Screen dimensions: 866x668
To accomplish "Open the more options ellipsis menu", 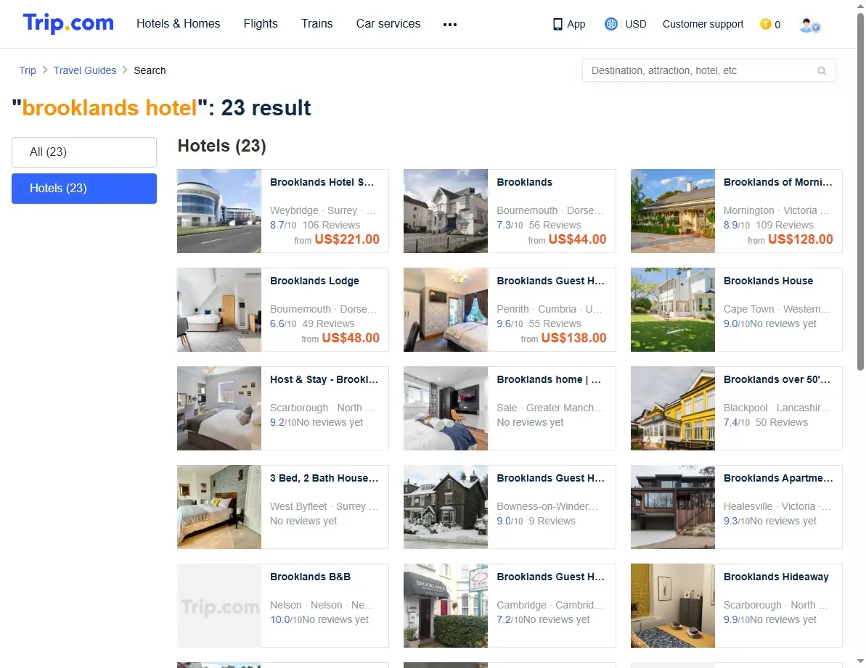I will pyautogui.click(x=449, y=24).
